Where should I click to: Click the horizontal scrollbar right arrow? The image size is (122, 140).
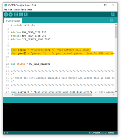(x=113, y=95)
